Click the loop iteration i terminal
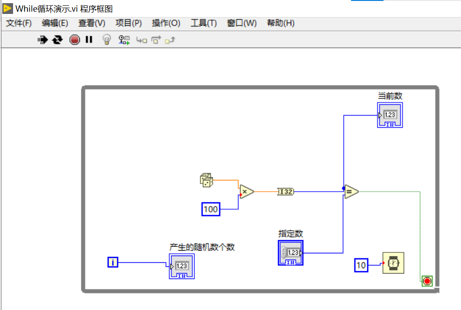Viewport: 461px width, 310px height. 113,262
